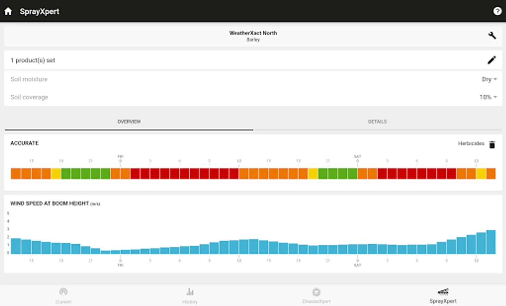The height and width of the screenshot is (306, 506).
Task: Click the Herbicides label
Action: coord(471,143)
